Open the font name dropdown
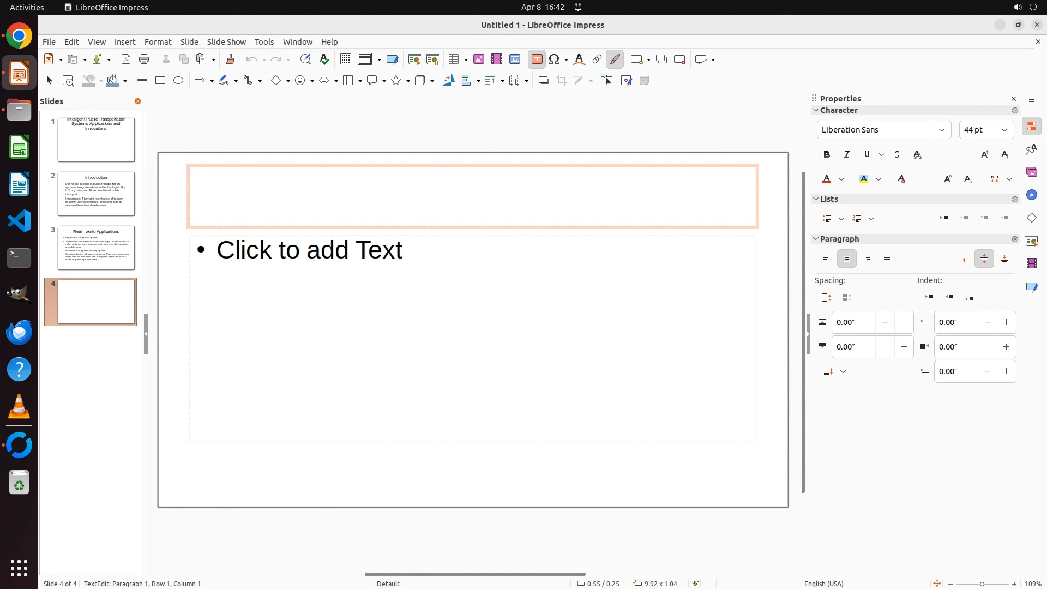 [x=942, y=130]
